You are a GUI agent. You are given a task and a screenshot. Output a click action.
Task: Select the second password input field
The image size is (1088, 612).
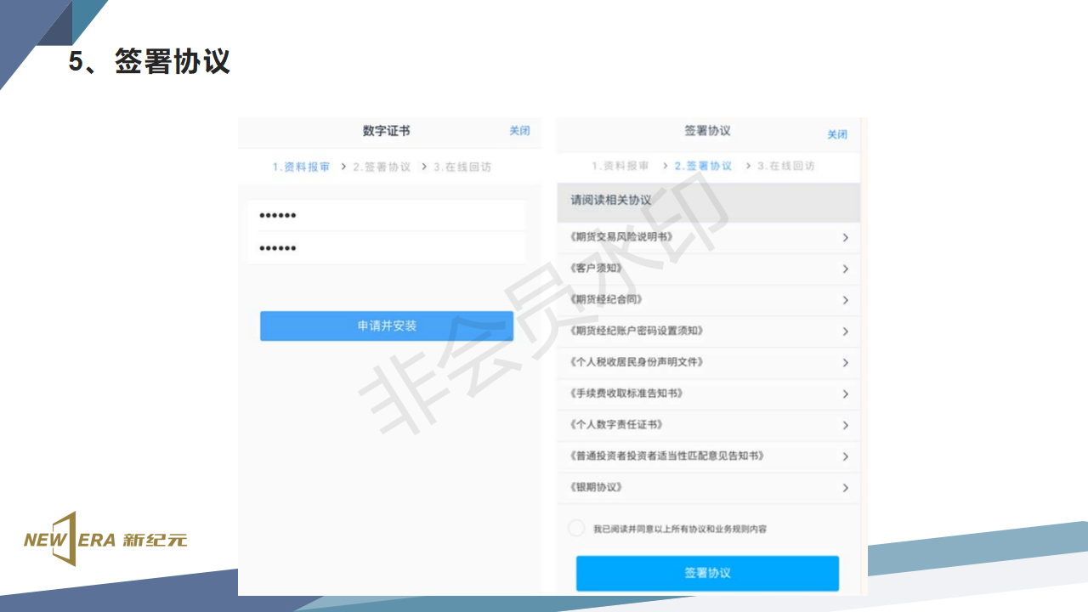click(387, 248)
